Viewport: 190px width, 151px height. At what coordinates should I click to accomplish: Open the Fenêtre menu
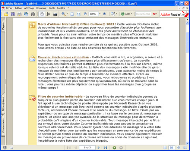tap(61, 8)
